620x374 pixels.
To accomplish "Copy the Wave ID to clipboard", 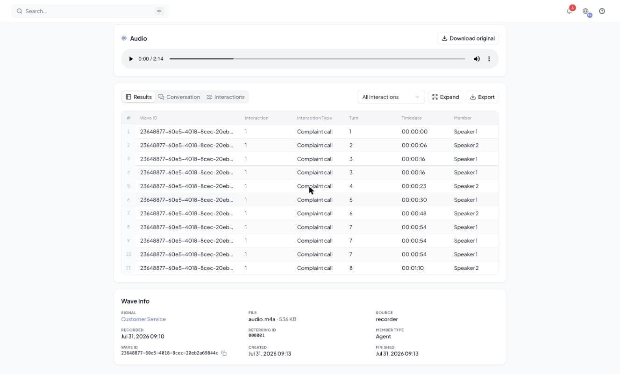I will click(224, 353).
